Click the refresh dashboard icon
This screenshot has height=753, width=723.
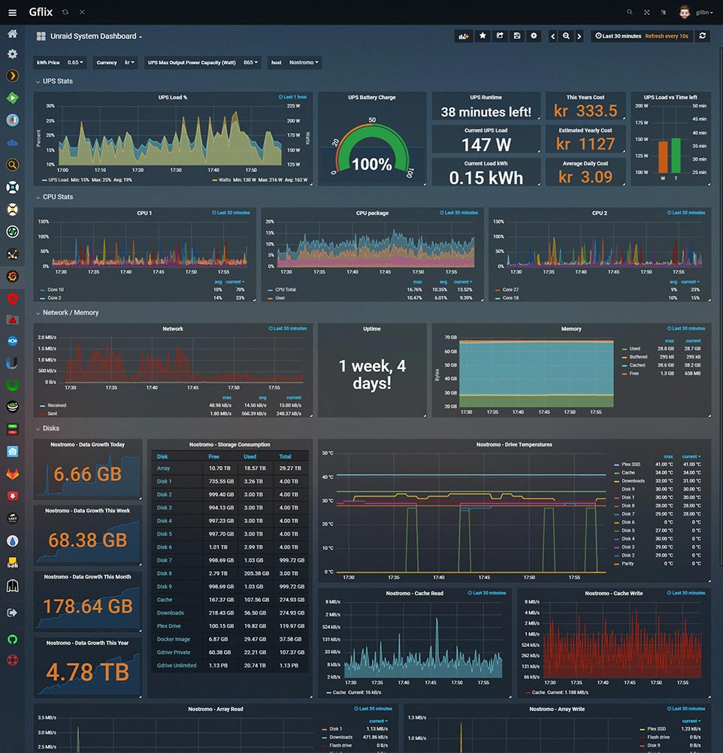coord(703,36)
